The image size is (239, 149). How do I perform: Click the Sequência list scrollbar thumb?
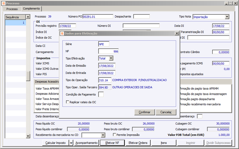point(28,76)
